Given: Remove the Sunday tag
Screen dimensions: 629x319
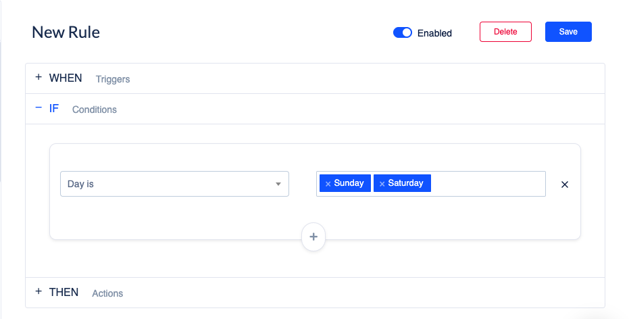Looking at the screenshot, I should [x=328, y=184].
